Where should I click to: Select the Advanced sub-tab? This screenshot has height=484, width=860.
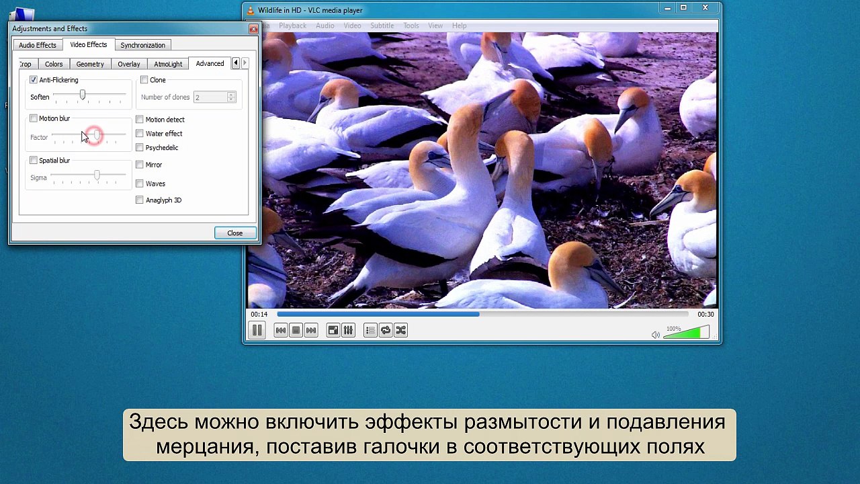pyautogui.click(x=210, y=63)
